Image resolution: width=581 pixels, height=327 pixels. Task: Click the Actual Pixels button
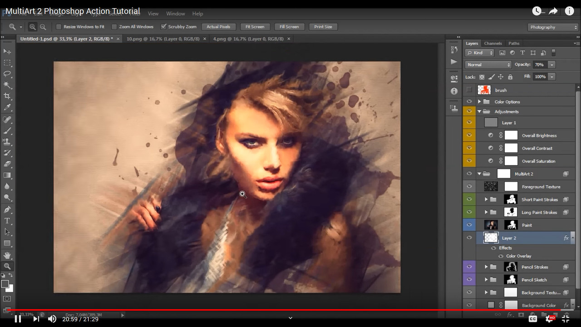coord(218,26)
